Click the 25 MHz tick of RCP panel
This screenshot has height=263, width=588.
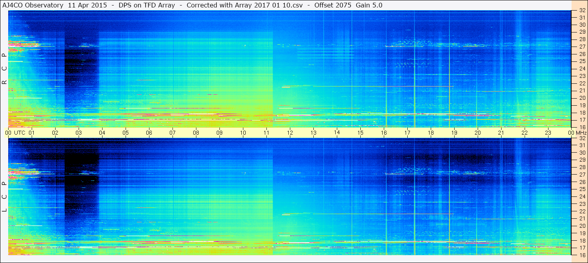pyautogui.click(x=582, y=61)
